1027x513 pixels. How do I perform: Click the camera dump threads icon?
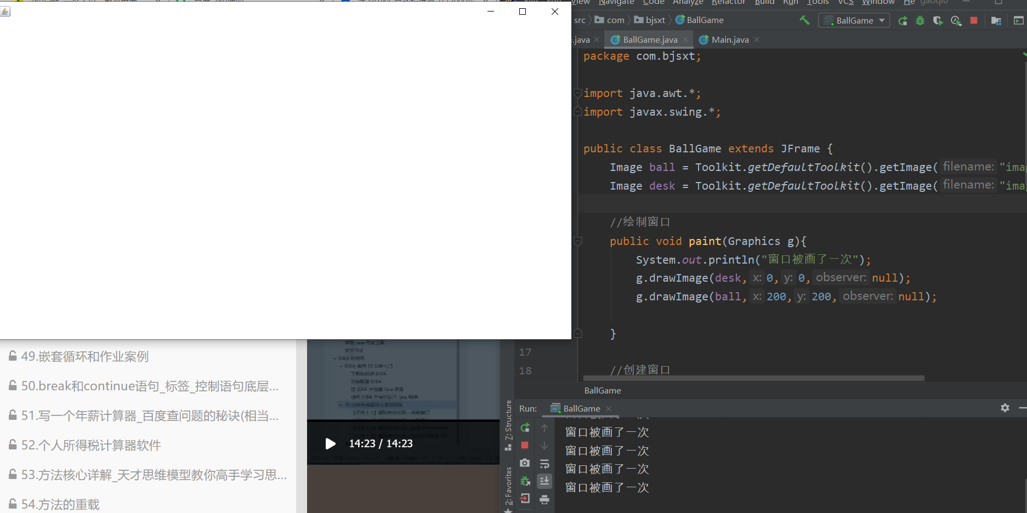(525, 463)
